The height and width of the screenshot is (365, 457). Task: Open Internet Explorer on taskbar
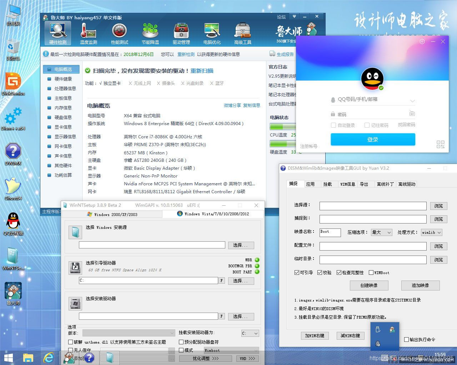(48, 358)
